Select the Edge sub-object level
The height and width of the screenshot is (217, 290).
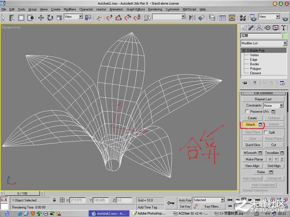click(x=254, y=60)
